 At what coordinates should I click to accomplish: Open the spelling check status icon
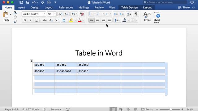coord(45,109)
